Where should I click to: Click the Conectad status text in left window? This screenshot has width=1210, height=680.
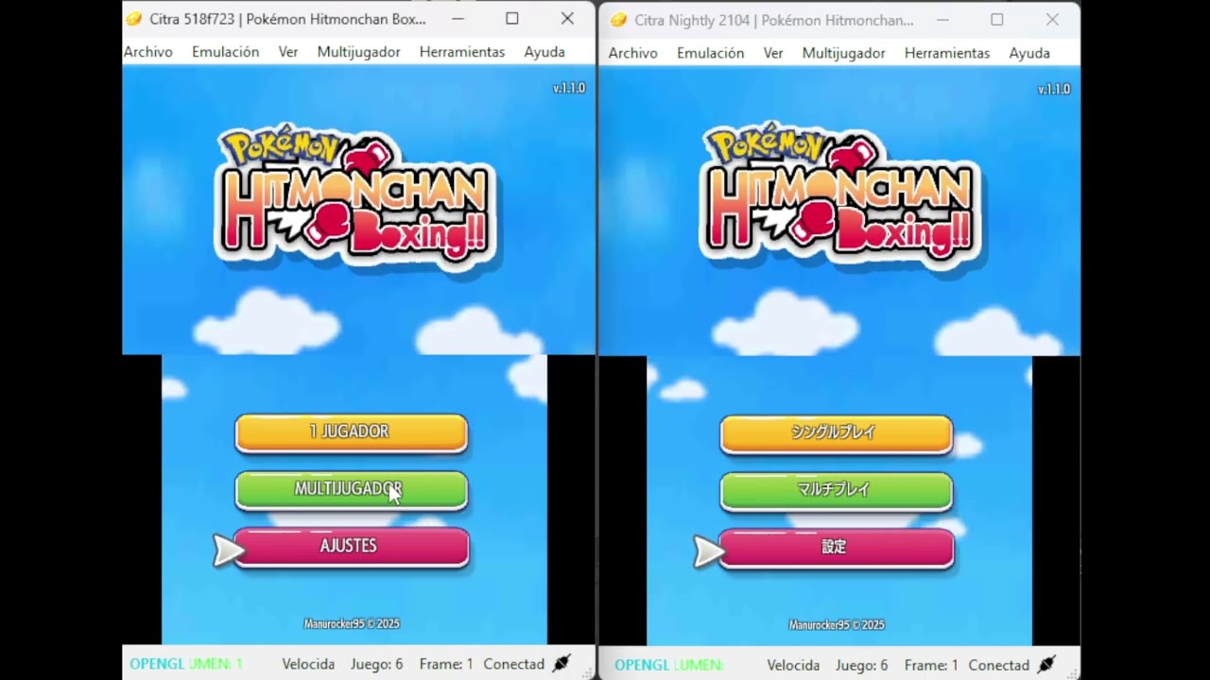coord(514,664)
